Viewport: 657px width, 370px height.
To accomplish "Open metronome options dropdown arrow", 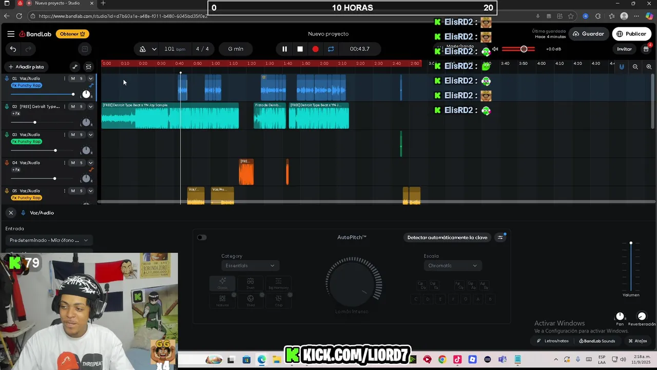I will coord(154,49).
